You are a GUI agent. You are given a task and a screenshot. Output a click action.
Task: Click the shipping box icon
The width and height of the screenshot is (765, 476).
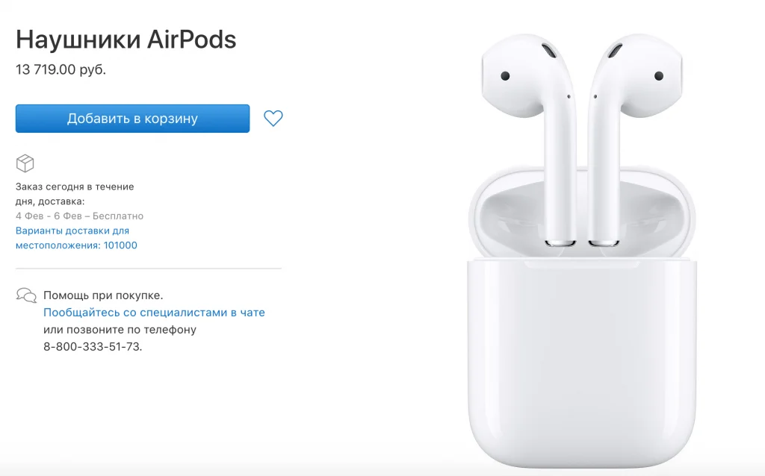click(25, 163)
